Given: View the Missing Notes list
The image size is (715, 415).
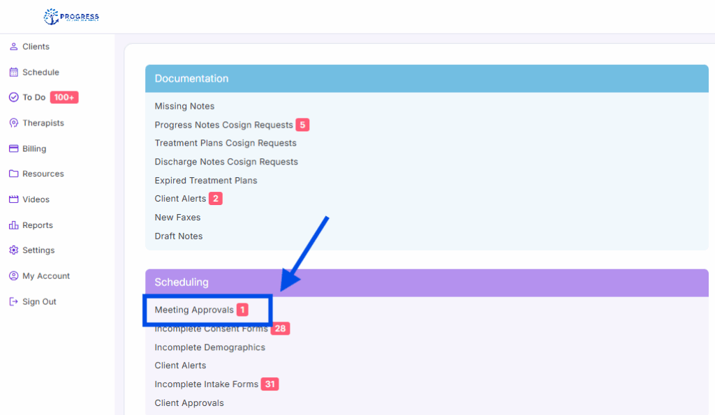Looking at the screenshot, I should coord(184,106).
